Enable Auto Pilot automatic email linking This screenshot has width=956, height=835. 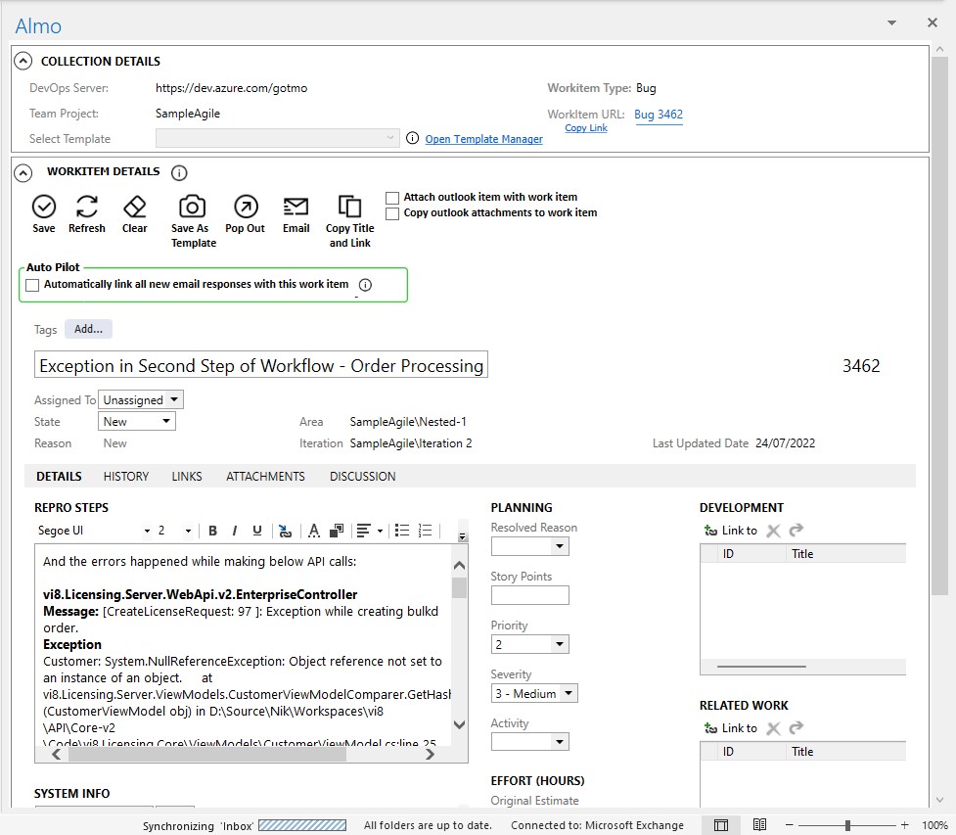click(33, 285)
